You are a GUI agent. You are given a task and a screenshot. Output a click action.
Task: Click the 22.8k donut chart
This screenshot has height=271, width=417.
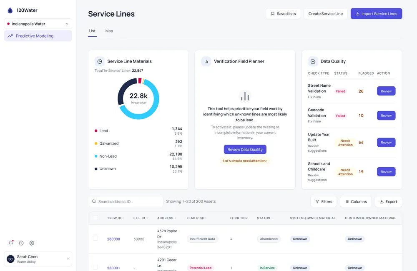tap(138, 99)
